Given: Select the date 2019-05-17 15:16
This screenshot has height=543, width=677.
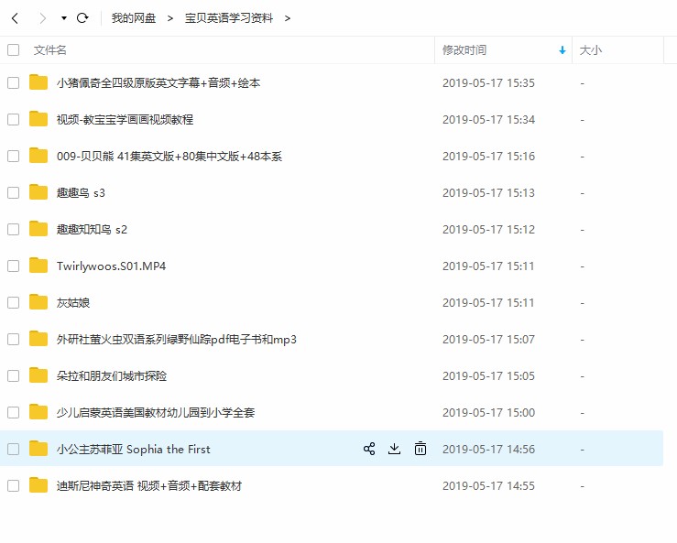Looking at the screenshot, I should coord(489,157).
